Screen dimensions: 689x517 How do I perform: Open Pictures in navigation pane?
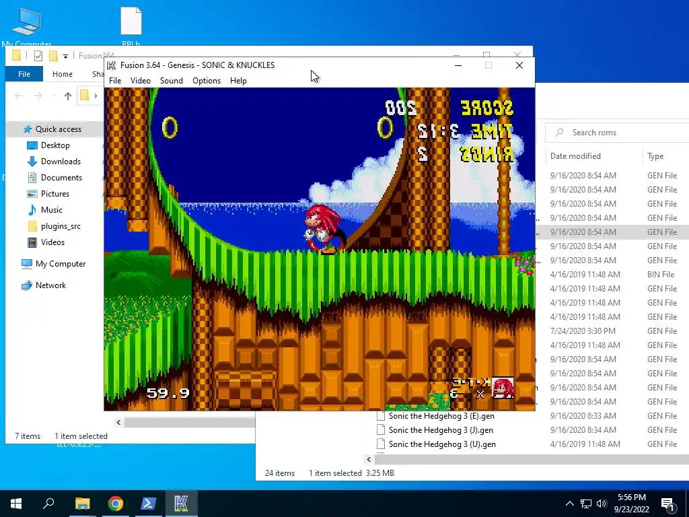[55, 194]
